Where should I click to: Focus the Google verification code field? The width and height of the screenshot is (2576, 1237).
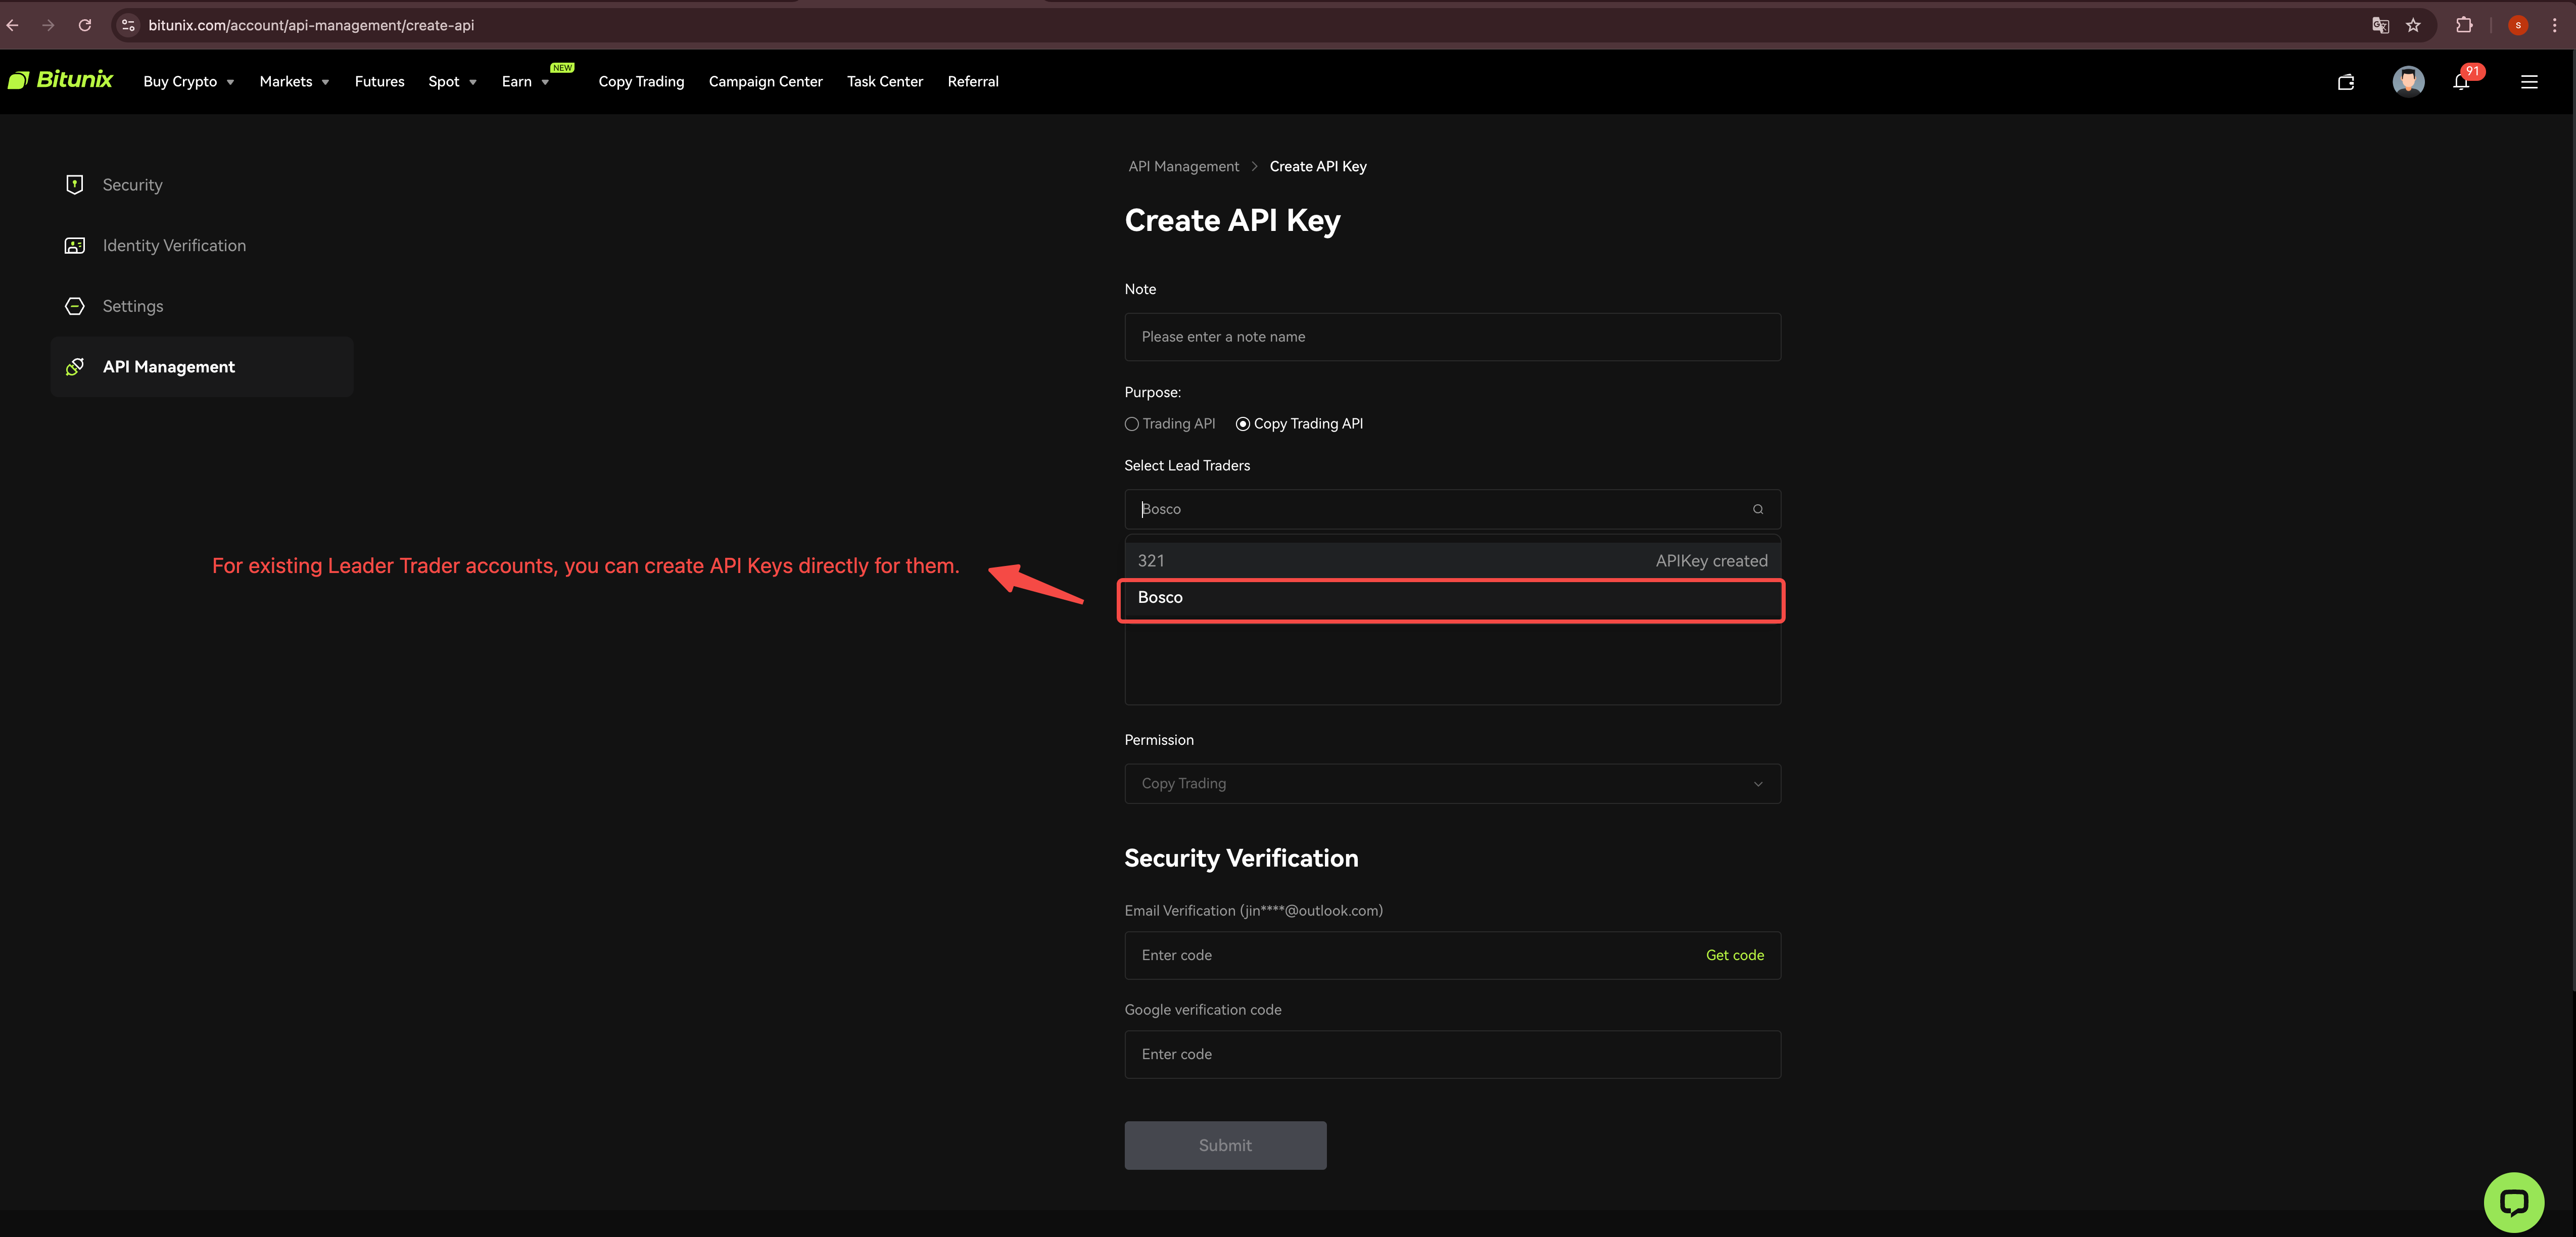(1452, 1054)
